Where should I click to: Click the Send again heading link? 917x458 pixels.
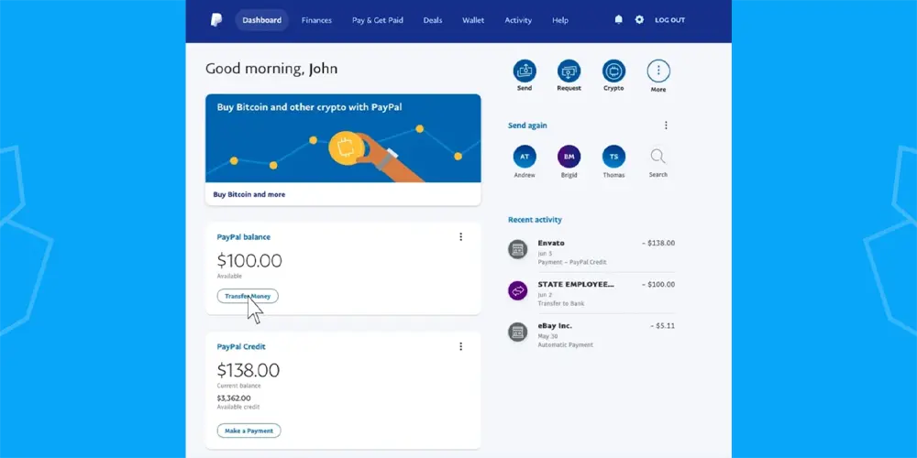[x=527, y=125]
